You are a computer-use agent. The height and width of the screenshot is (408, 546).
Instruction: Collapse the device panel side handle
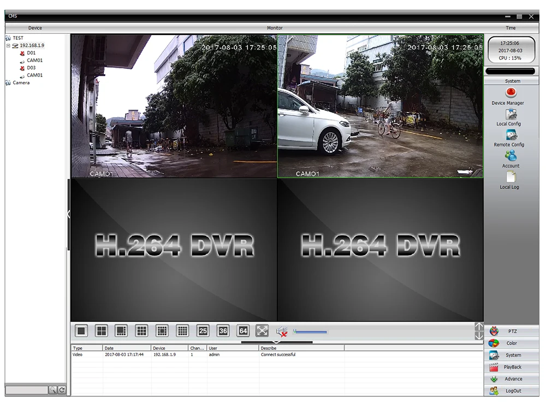pos(68,214)
